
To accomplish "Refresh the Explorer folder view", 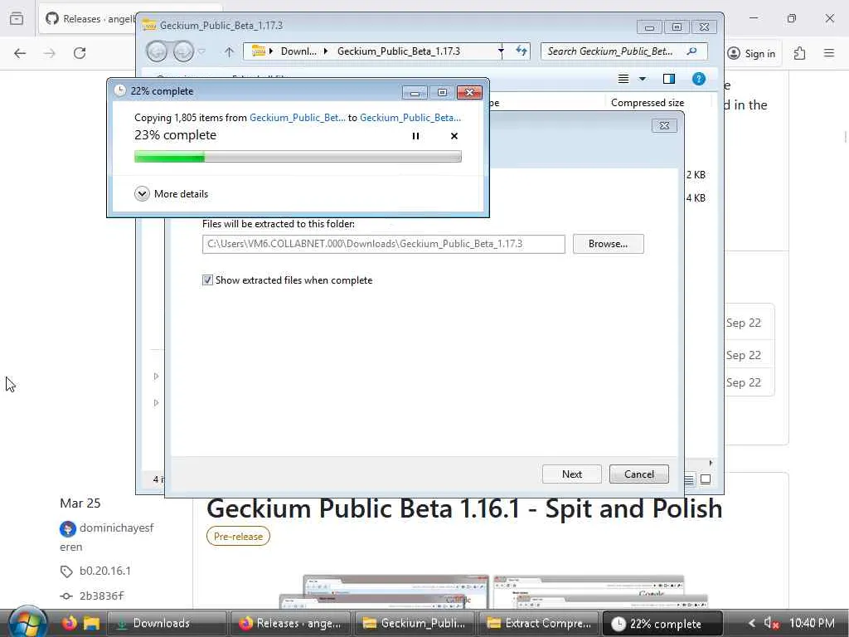I will point(521,51).
